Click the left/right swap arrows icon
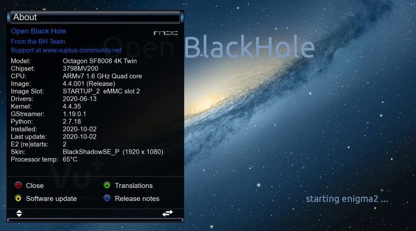 tap(167, 213)
